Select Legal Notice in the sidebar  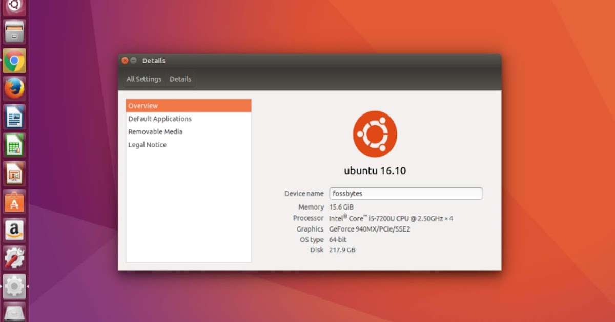pos(189,145)
